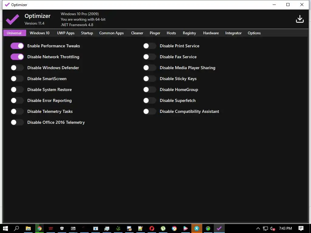Open the Registry tab
This screenshot has height=233, width=311.
(190, 33)
